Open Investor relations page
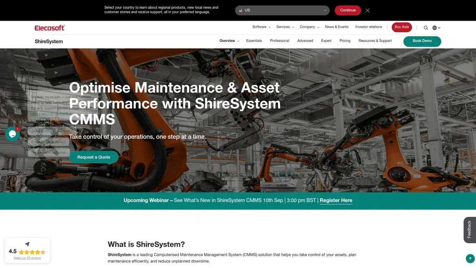Viewport: 476px width, 268px height. 369,27
